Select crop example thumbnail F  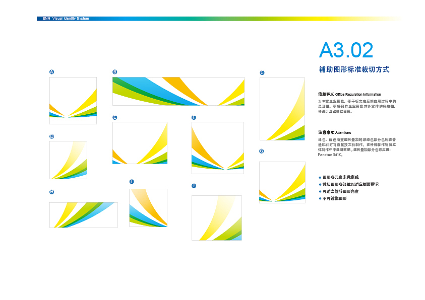(218, 148)
